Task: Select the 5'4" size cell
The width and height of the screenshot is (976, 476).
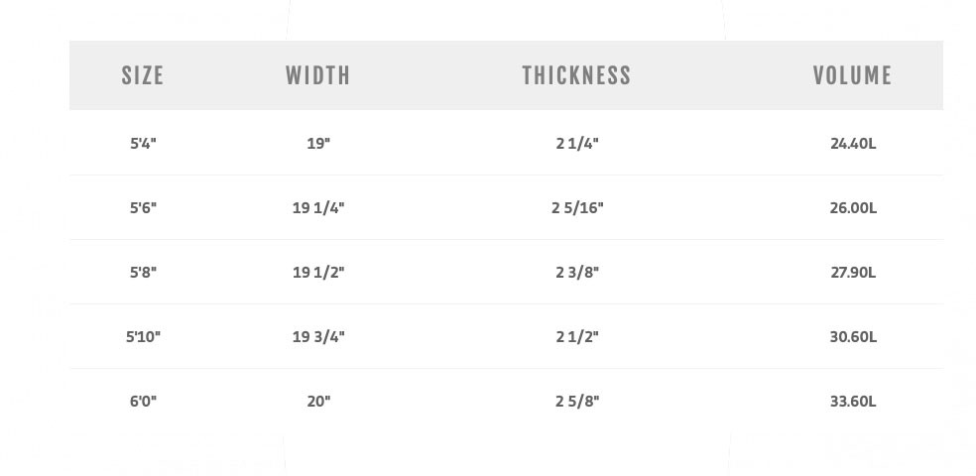Action: tap(143, 143)
